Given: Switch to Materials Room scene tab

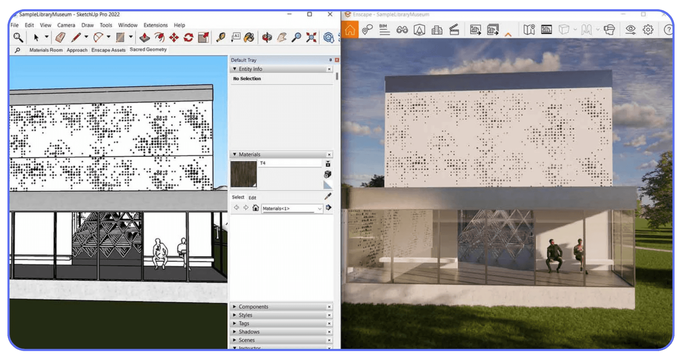Looking at the screenshot, I should pos(46,50).
